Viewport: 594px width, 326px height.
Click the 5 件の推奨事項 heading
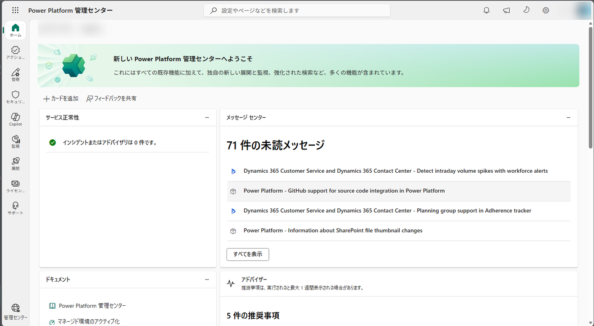pos(253,316)
